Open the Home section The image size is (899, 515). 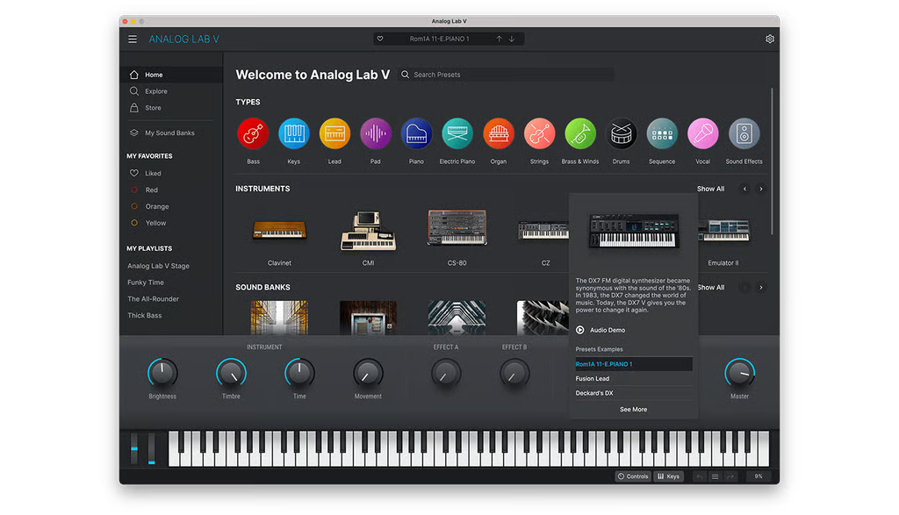pos(171,75)
